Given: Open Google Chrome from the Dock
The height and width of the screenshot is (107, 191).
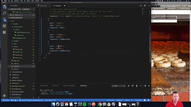Looking at the screenshot, I should [100, 104].
